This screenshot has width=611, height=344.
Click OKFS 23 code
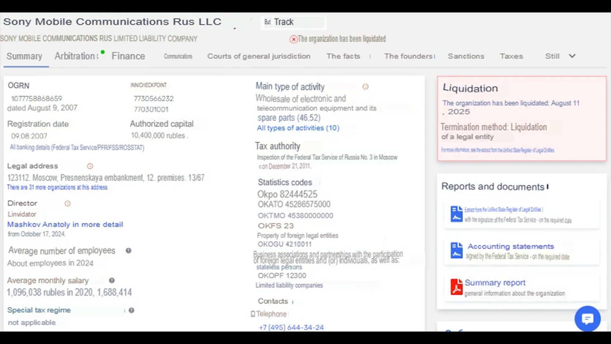point(276,226)
